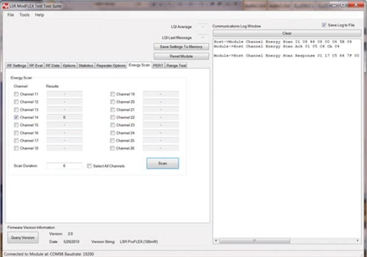367x257 pixels.
Task: Click the Scan Duration input field
Action: [64, 165]
